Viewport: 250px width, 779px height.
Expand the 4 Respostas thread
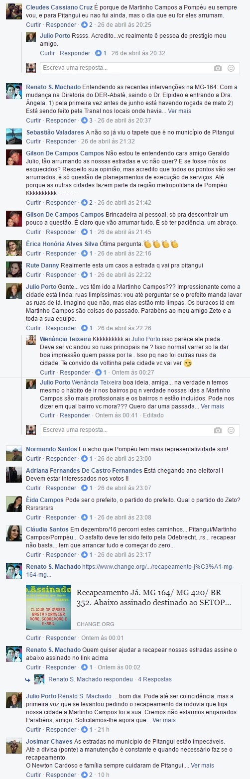pyautogui.click(x=155, y=679)
